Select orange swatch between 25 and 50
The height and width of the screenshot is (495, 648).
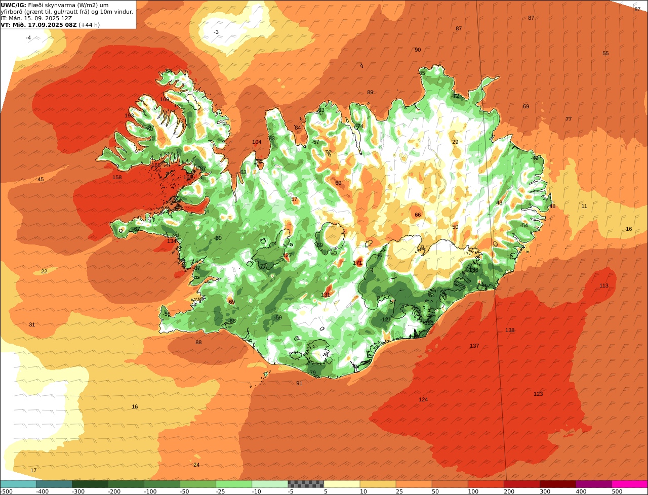coord(414,484)
